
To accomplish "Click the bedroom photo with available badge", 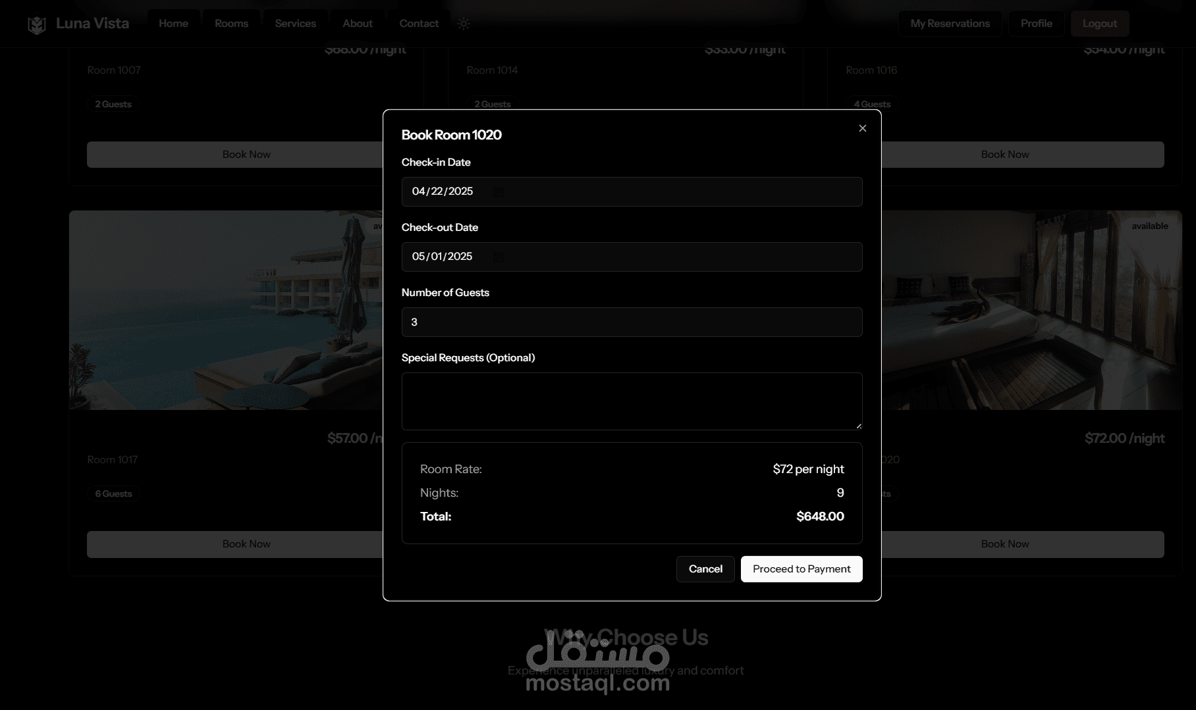I will point(1031,310).
